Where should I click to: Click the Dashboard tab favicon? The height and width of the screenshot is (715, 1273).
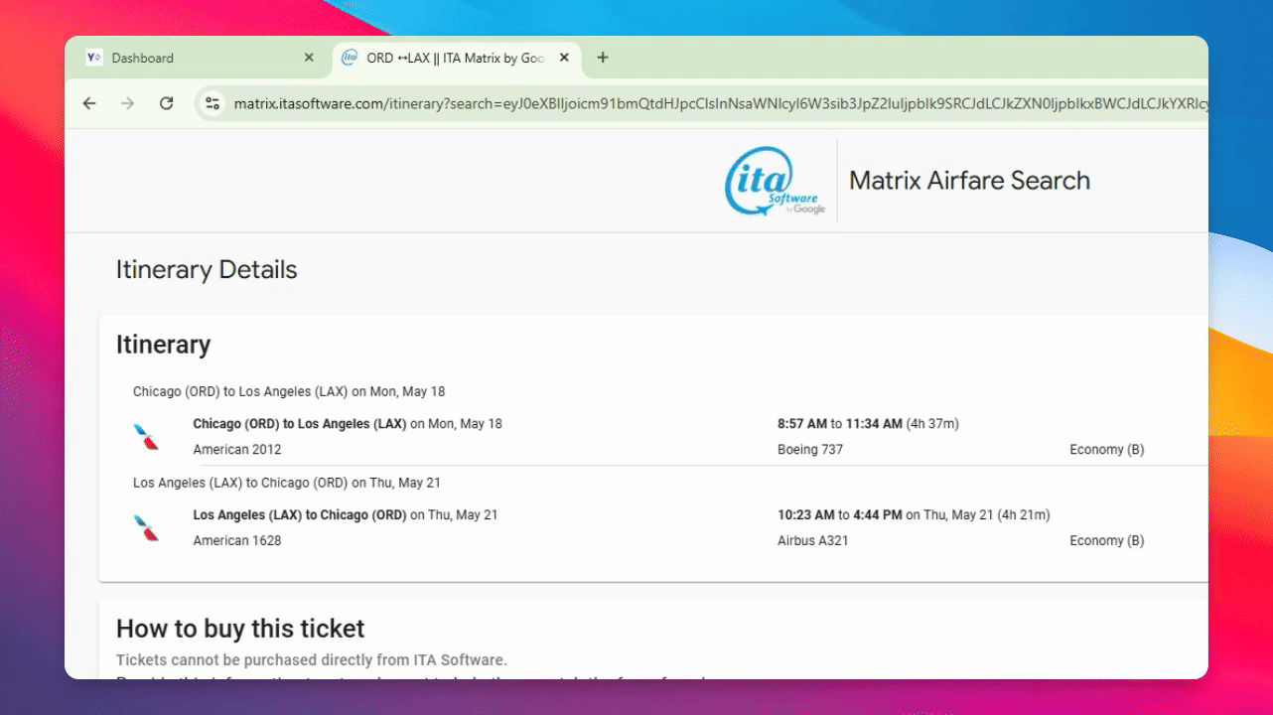pos(94,58)
